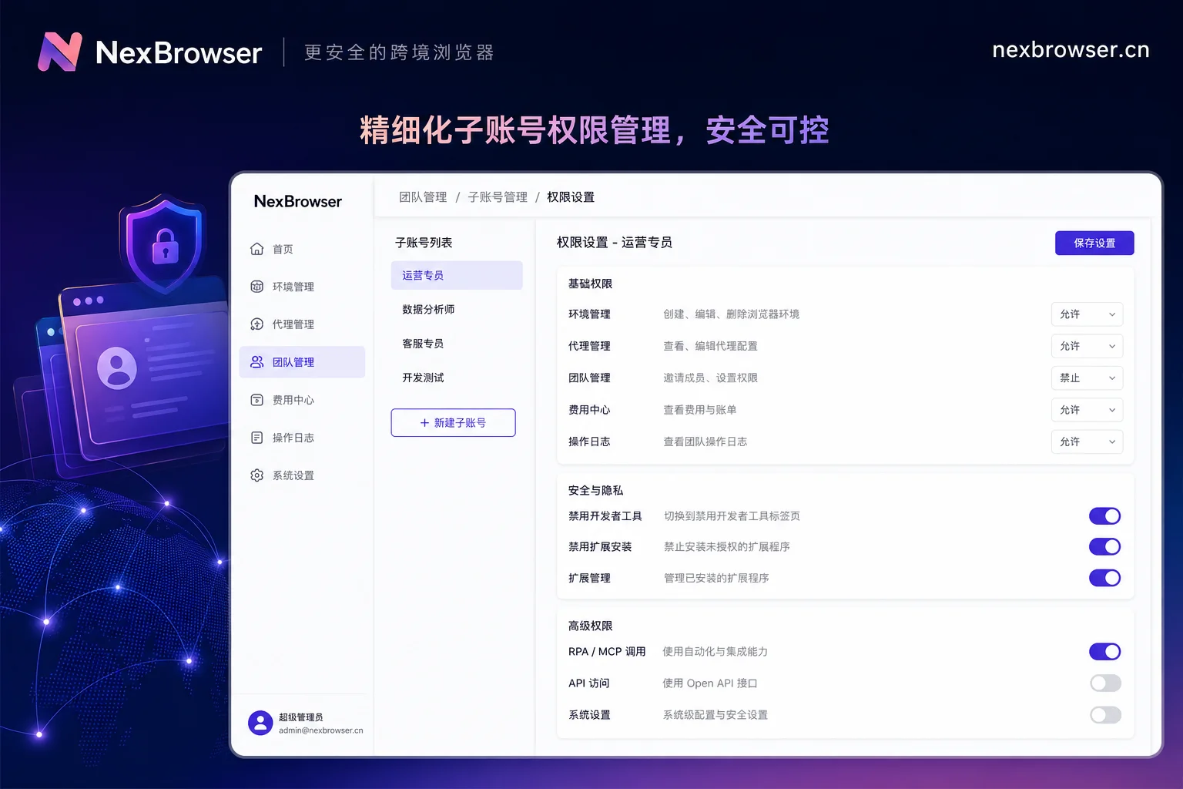The height and width of the screenshot is (789, 1183).
Task: Click the 基础权限 section heading
Action: [x=590, y=284]
